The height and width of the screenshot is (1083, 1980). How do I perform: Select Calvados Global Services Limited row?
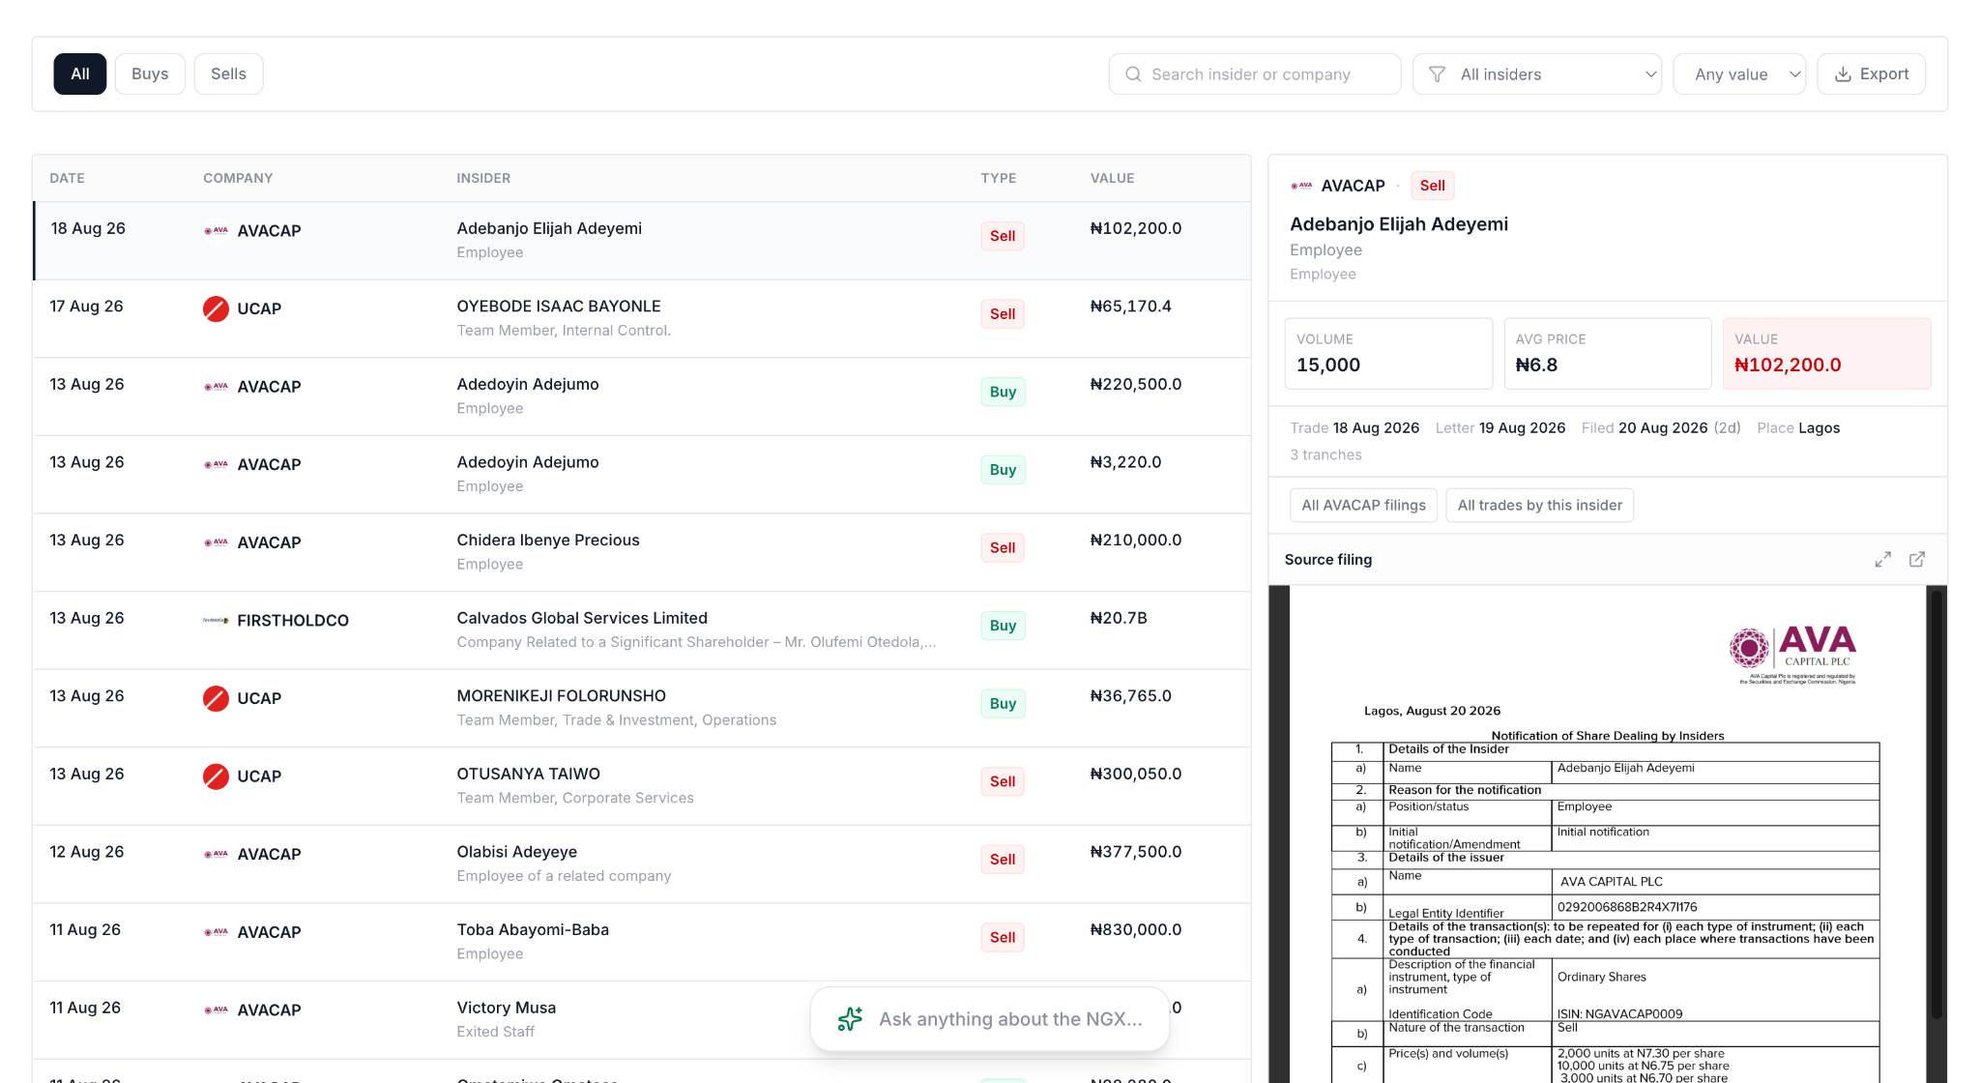(642, 630)
